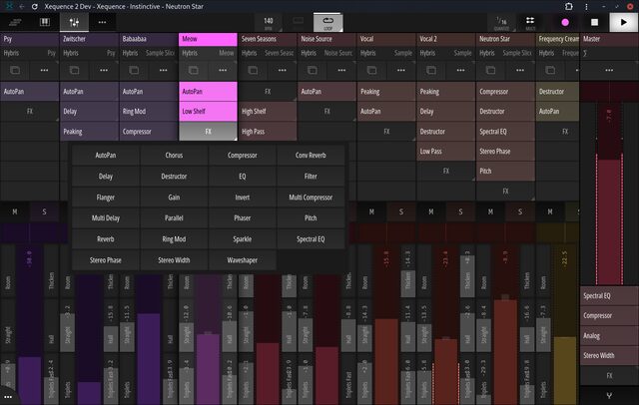Solo the Psy track
The image size is (639, 405).
pyautogui.click(x=44, y=211)
